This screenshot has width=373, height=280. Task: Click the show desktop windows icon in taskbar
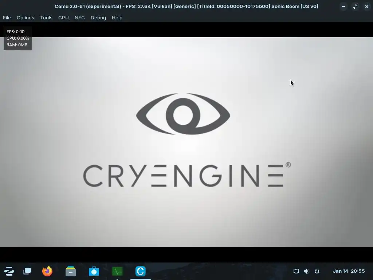click(27, 271)
